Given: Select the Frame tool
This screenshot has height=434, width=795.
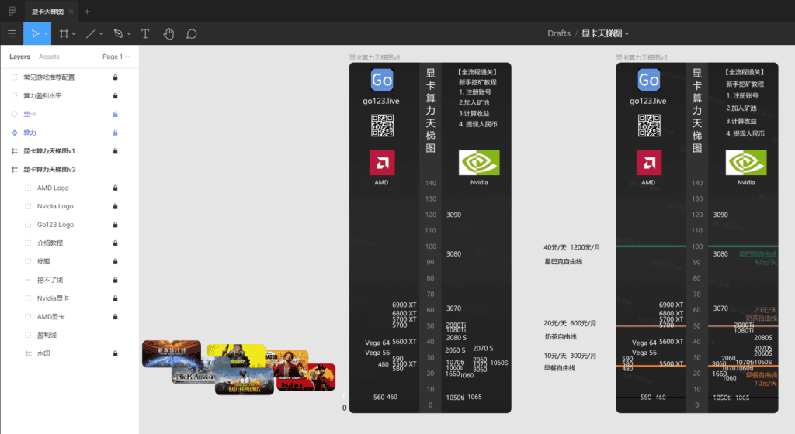Looking at the screenshot, I should (x=64, y=34).
